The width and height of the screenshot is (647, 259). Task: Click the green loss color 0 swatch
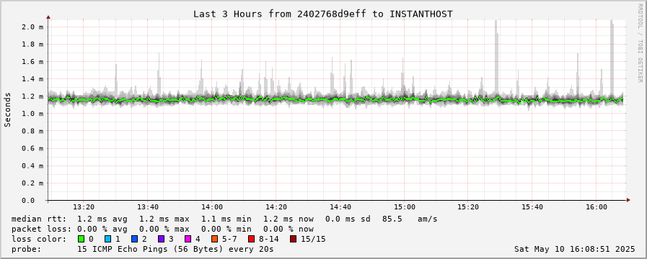pyautogui.click(x=81, y=239)
